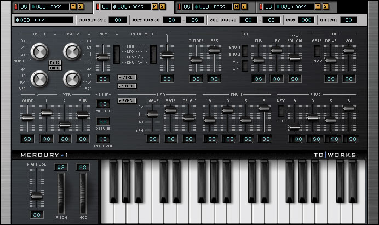This screenshot has width=379, height=225.
Task: Click the LFO RATE slider
Action: (171, 119)
